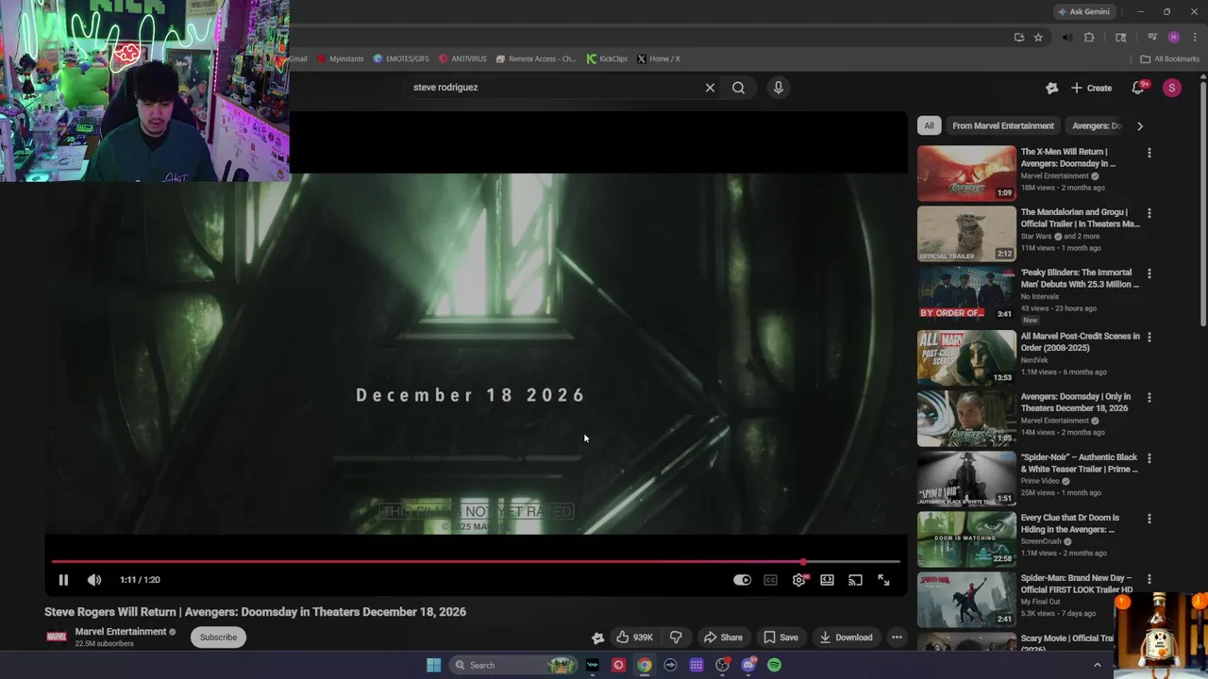Click Ask Gemini in the title bar
Screen dimensions: 1208x679
point(1084,11)
